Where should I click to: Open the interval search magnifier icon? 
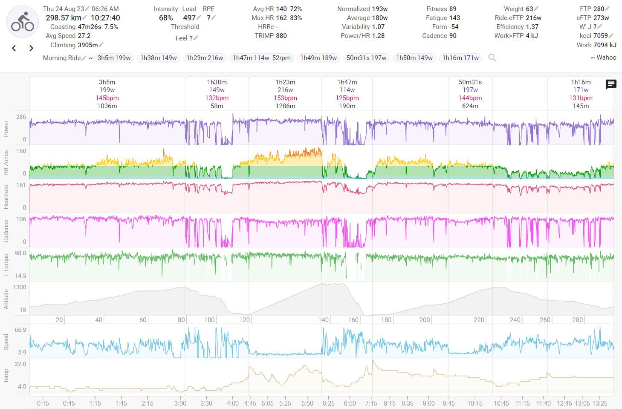(x=492, y=58)
